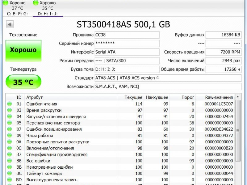Click the empty ---- field under buffer size
Image resolution: width=247 pixels, height=185 pixels.
tap(224, 43)
